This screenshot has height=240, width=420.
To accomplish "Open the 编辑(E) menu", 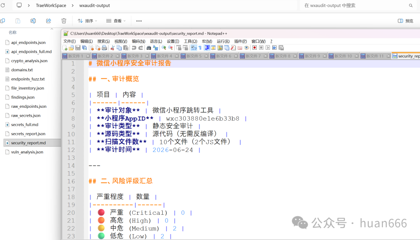I will [86, 41].
